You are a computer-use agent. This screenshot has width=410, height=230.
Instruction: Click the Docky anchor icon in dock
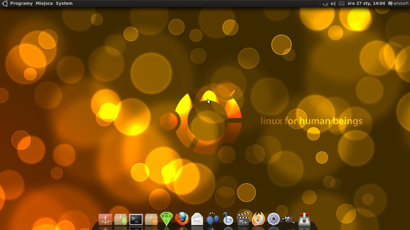point(105,219)
